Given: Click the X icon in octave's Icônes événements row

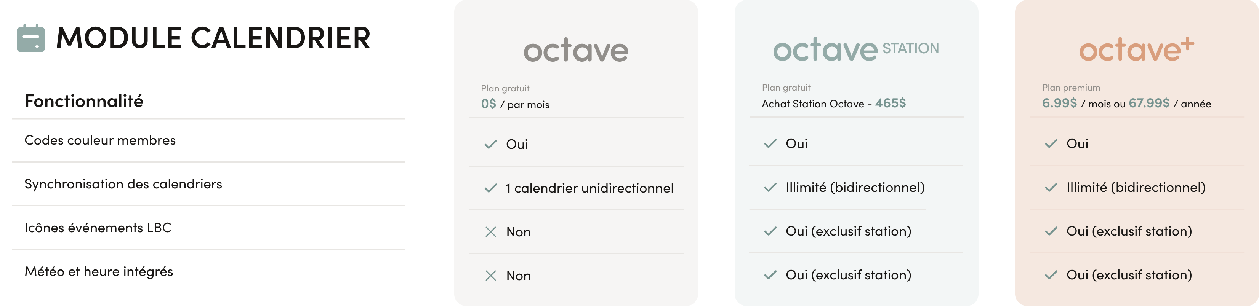Looking at the screenshot, I should (x=491, y=232).
